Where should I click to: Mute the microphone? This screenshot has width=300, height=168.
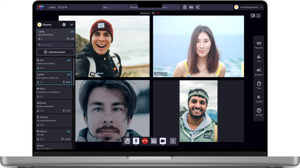pos(136,141)
